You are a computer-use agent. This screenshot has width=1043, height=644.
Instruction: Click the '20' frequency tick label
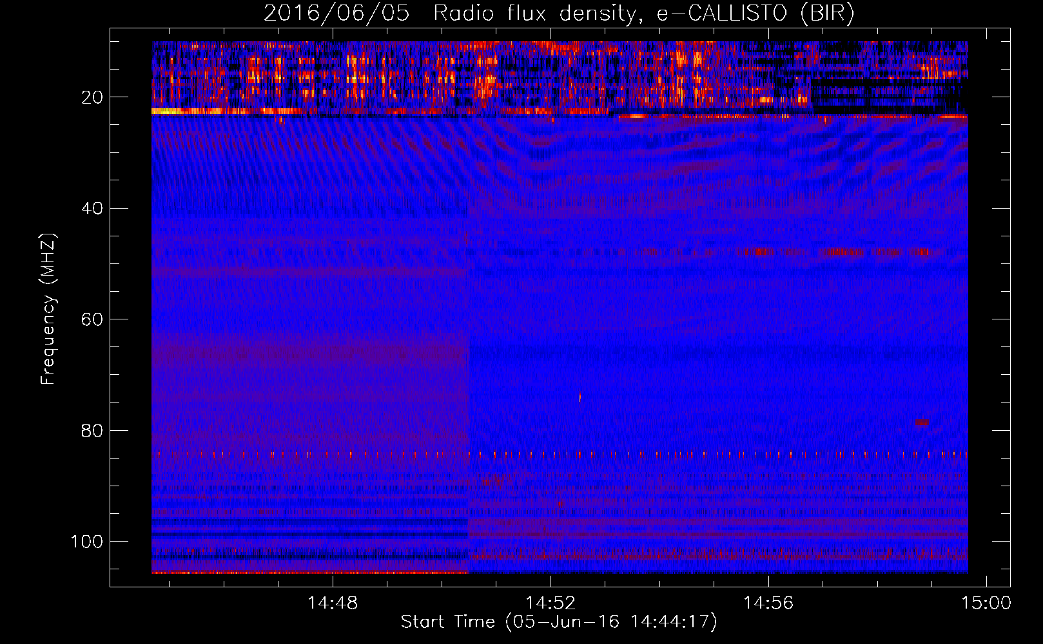(92, 97)
